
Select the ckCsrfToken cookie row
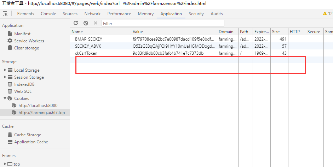click(86, 53)
